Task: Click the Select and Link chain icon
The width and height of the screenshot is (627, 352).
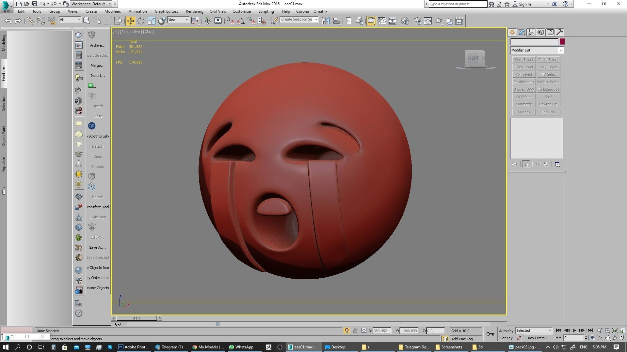Action: point(30,21)
